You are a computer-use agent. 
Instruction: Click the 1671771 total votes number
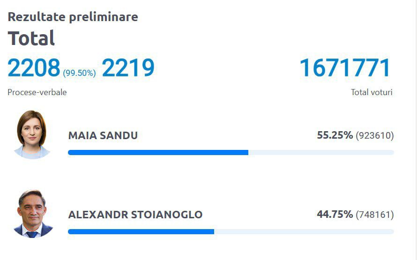click(x=345, y=68)
